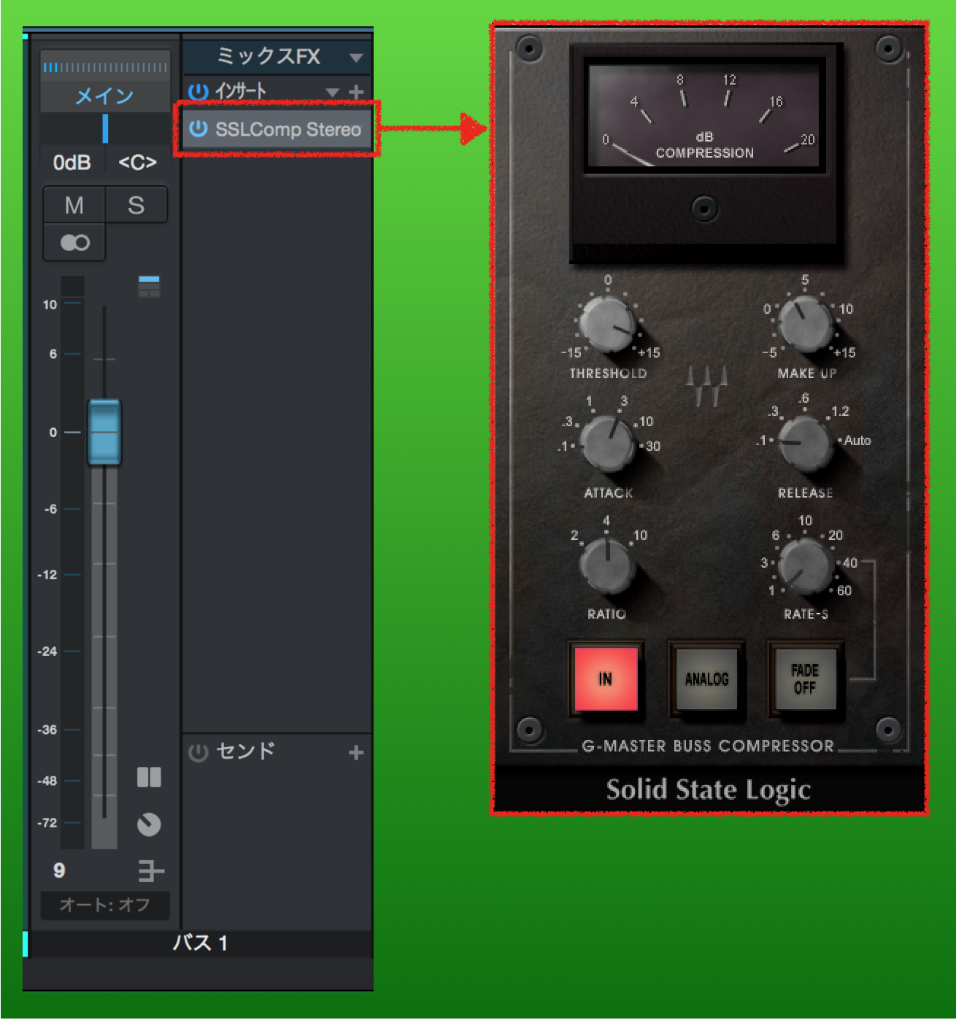Viewport: 956px width, 1020px height.
Task: Toggle the small channel view icon
Action: (x=149, y=286)
